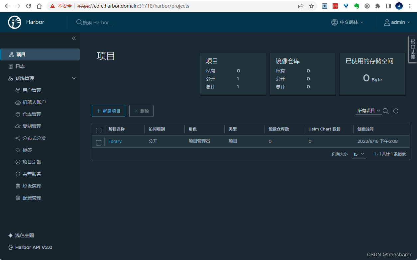The image size is (417, 260).
Task: Click the globe language icon
Action: 335,22
